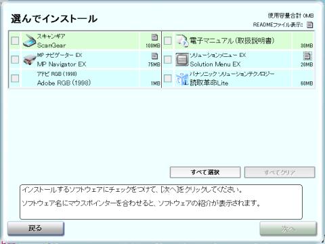
Task: Open the ScanGear readme document icon
Action: (154, 37)
